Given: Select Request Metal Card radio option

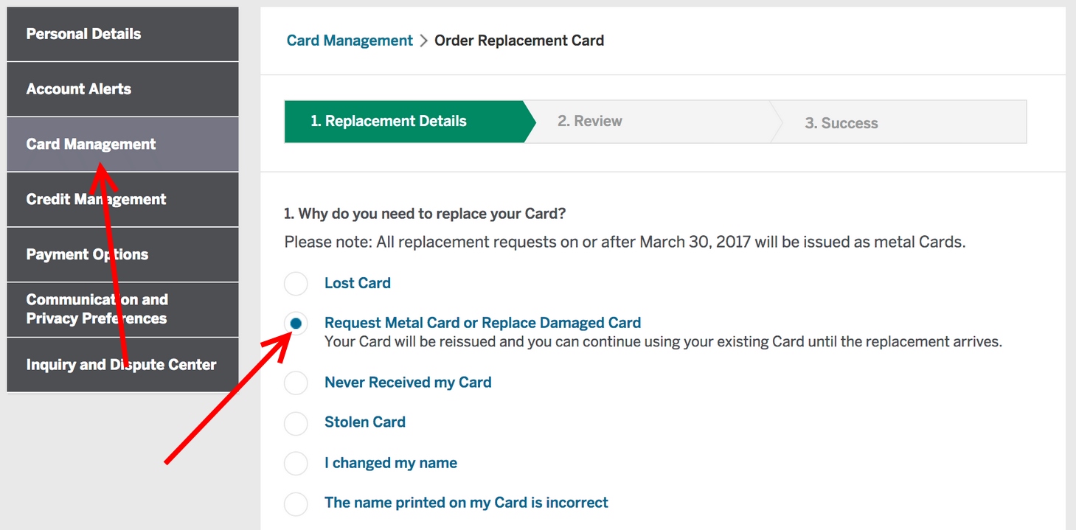Looking at the screenshot, I should click(x=296, y=323).
